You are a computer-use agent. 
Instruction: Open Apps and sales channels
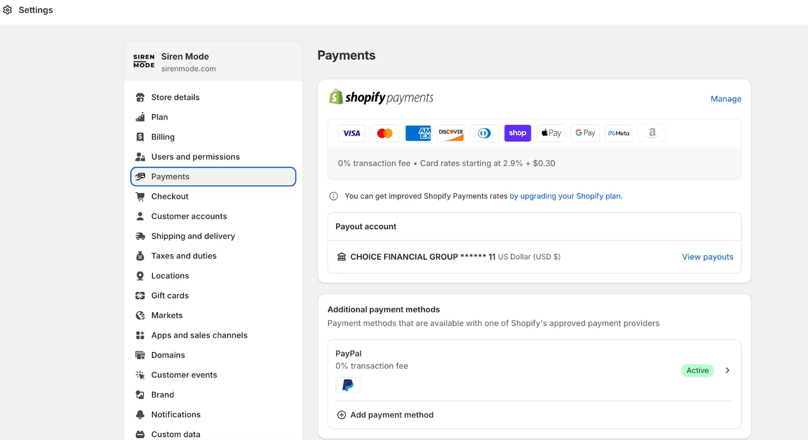(x=213, y=336)
